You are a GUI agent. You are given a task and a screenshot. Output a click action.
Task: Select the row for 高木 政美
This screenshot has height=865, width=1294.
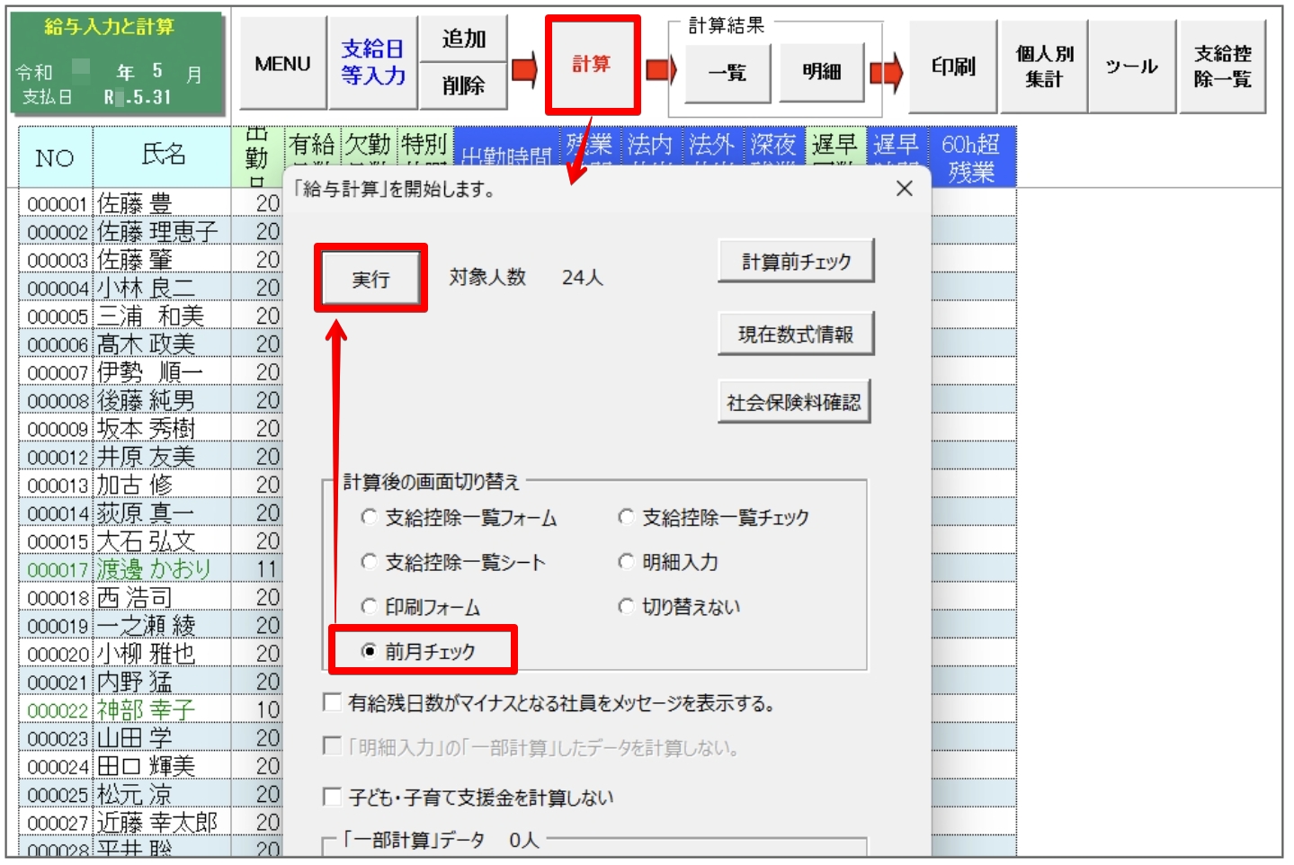(150, 343)
